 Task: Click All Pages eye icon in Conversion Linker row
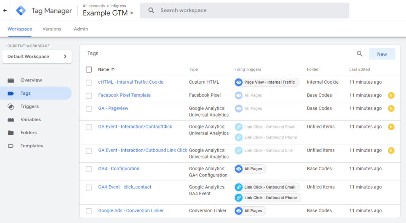pos(238,211)
